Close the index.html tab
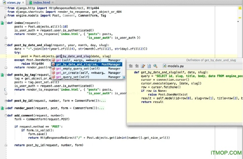This screenshot has width=243, height=159. coord(52,3)
